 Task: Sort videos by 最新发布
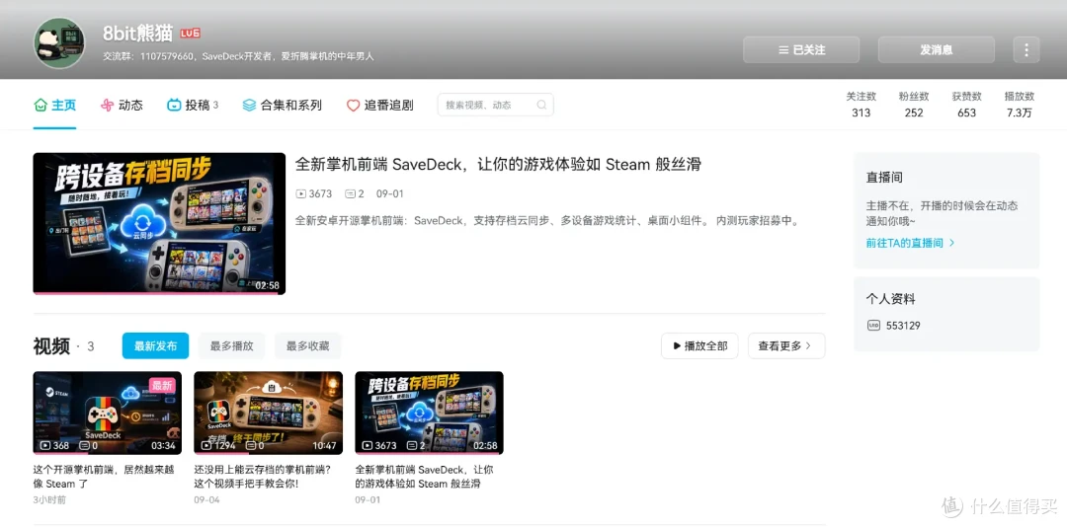(x=156, y=345)
